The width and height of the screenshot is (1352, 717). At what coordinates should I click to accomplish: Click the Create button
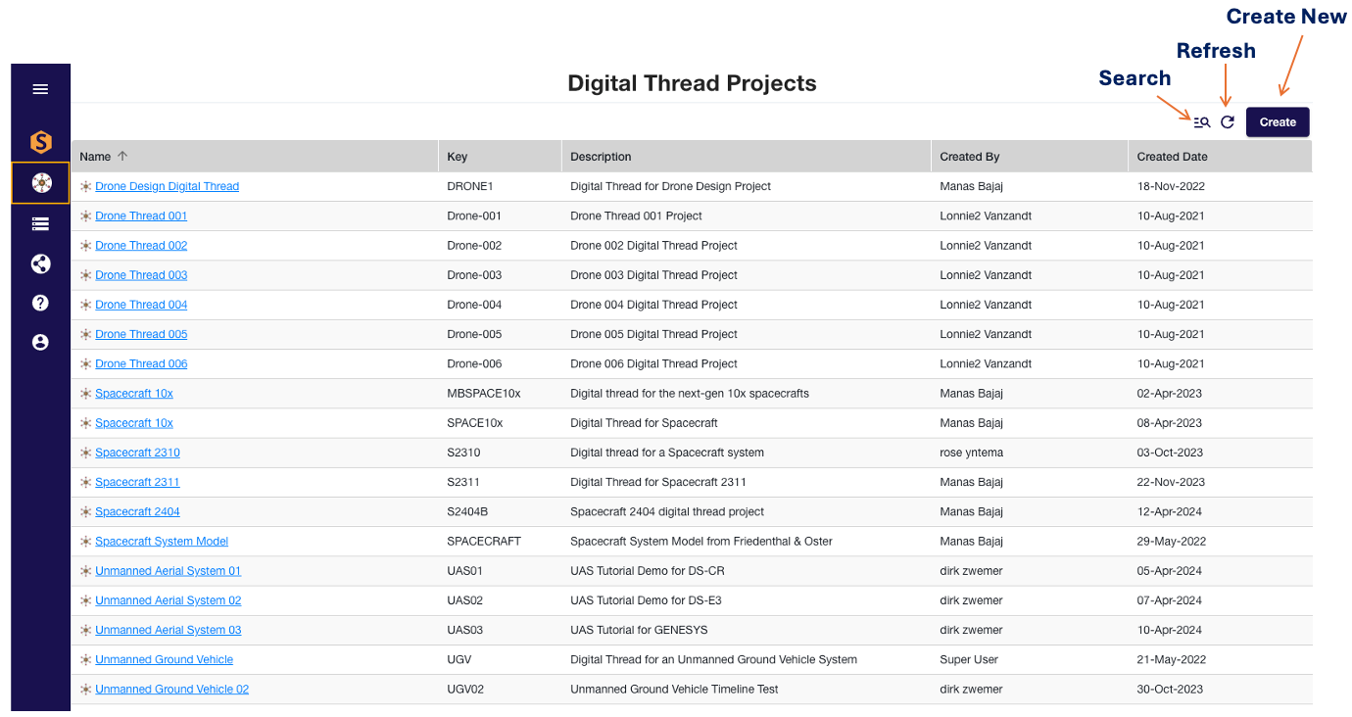pyautogui.click(x=1277, y=122)
